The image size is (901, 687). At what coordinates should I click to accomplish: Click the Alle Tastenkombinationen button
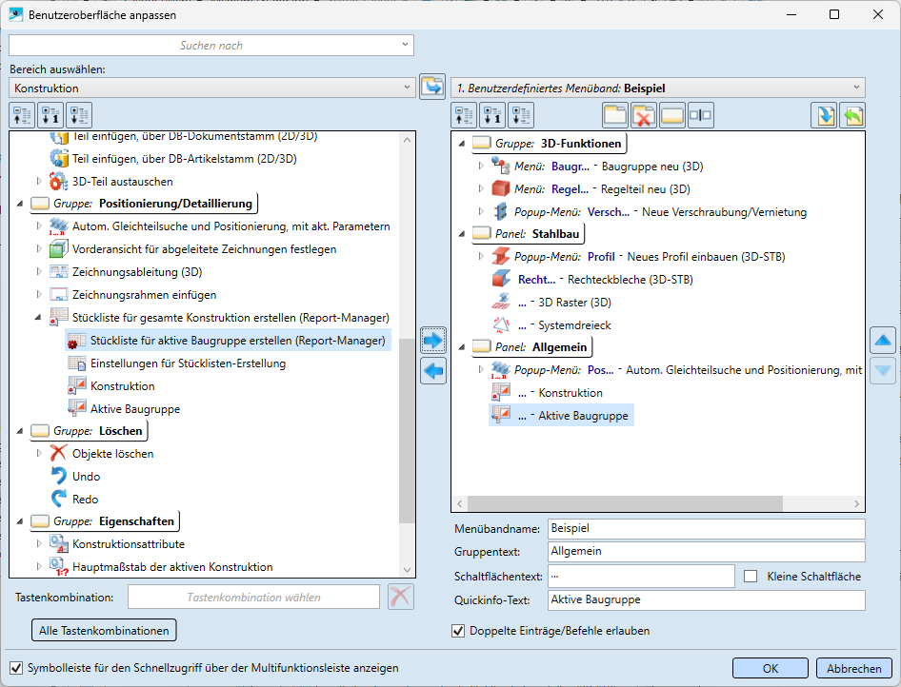coord(105,630)
